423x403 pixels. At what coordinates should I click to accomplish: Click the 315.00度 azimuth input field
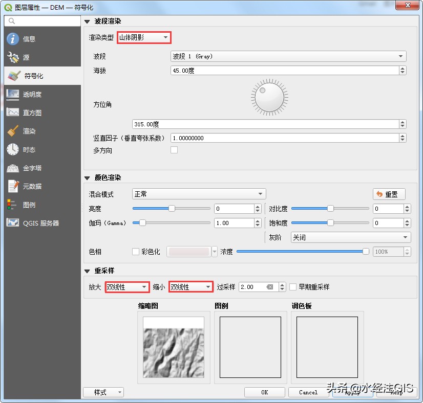(265, 124)
